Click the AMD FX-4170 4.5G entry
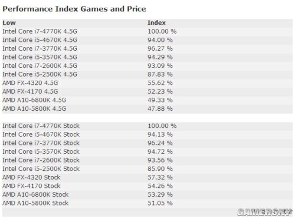 30,92
